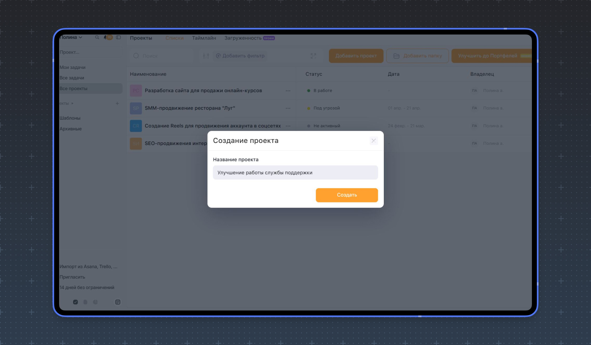591x345 pixels.
Task: Add project with sidebar plus icon
Action: pyautogui.click(x=117, y=103)
